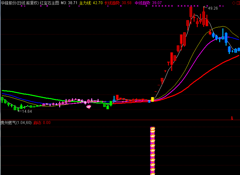
Task: Click the 红宝石主图 indicator name
Action: click(x=50, y=3)
